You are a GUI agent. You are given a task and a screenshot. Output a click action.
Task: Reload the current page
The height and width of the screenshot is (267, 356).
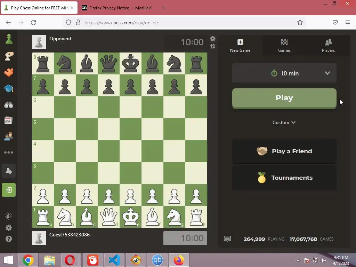(33, 23)
